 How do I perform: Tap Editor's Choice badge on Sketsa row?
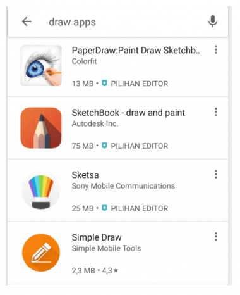135,208
